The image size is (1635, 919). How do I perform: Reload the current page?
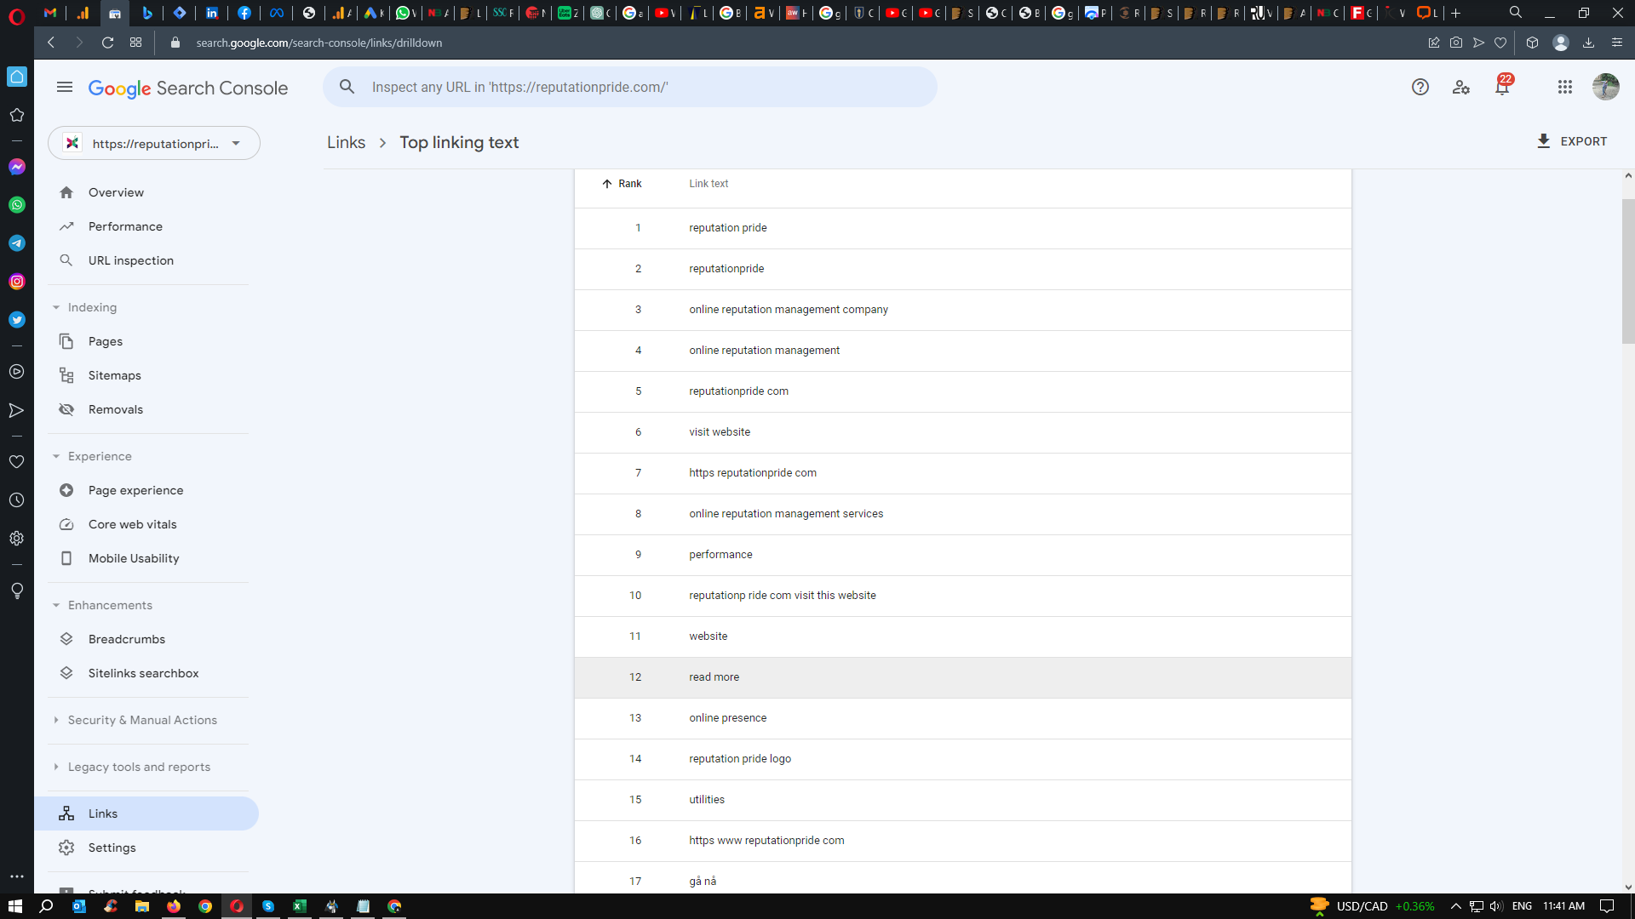pyautogui.click(x=107, y=43)
